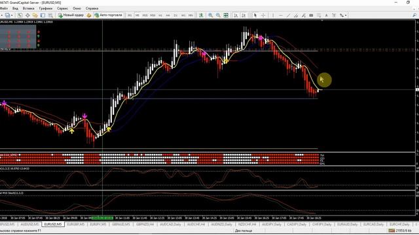
Task: Switch to CADJPY,Daily chart tab
Action: [297, 225]
